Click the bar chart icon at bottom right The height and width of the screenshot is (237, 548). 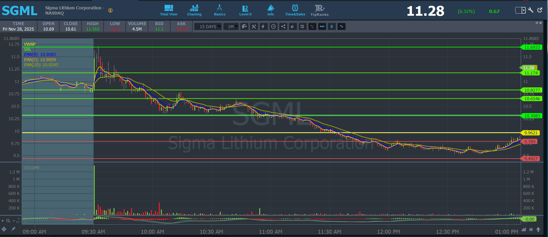[524, 229]
